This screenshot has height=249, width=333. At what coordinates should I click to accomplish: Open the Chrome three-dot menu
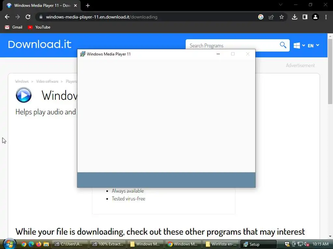pyautogui.click(x=326, y=17)
